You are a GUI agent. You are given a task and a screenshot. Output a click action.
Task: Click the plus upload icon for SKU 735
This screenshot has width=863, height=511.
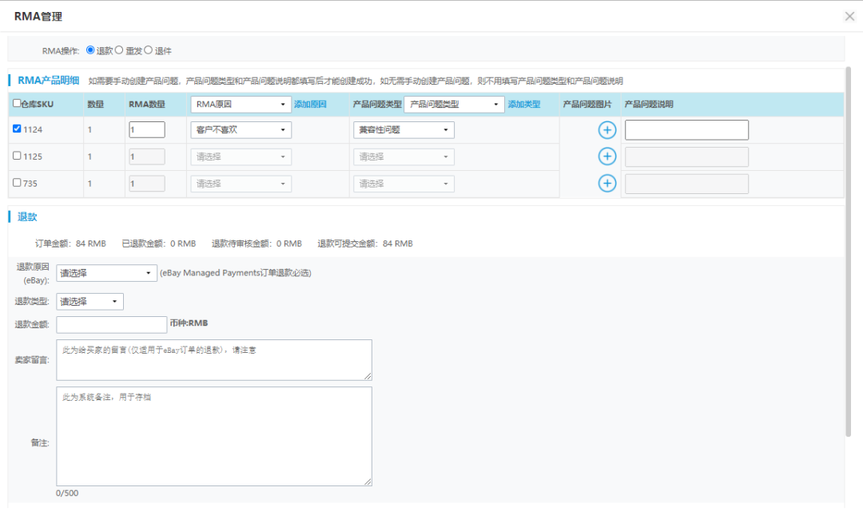pos(606,184)
